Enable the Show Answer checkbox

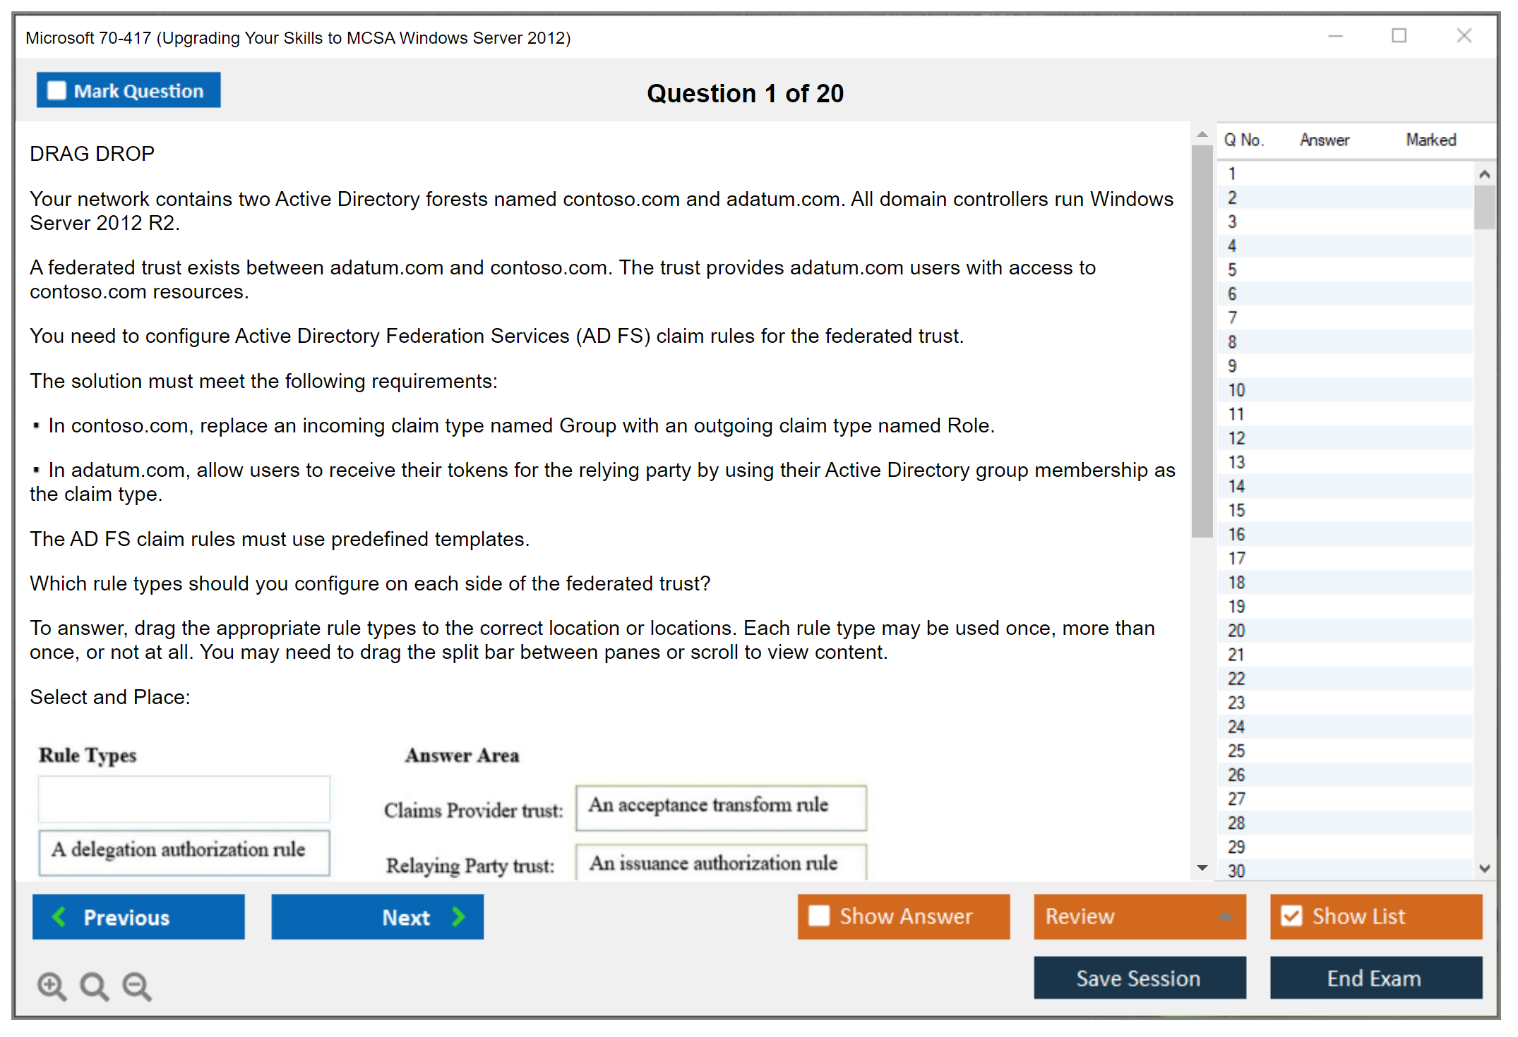(x=819, y=916)
